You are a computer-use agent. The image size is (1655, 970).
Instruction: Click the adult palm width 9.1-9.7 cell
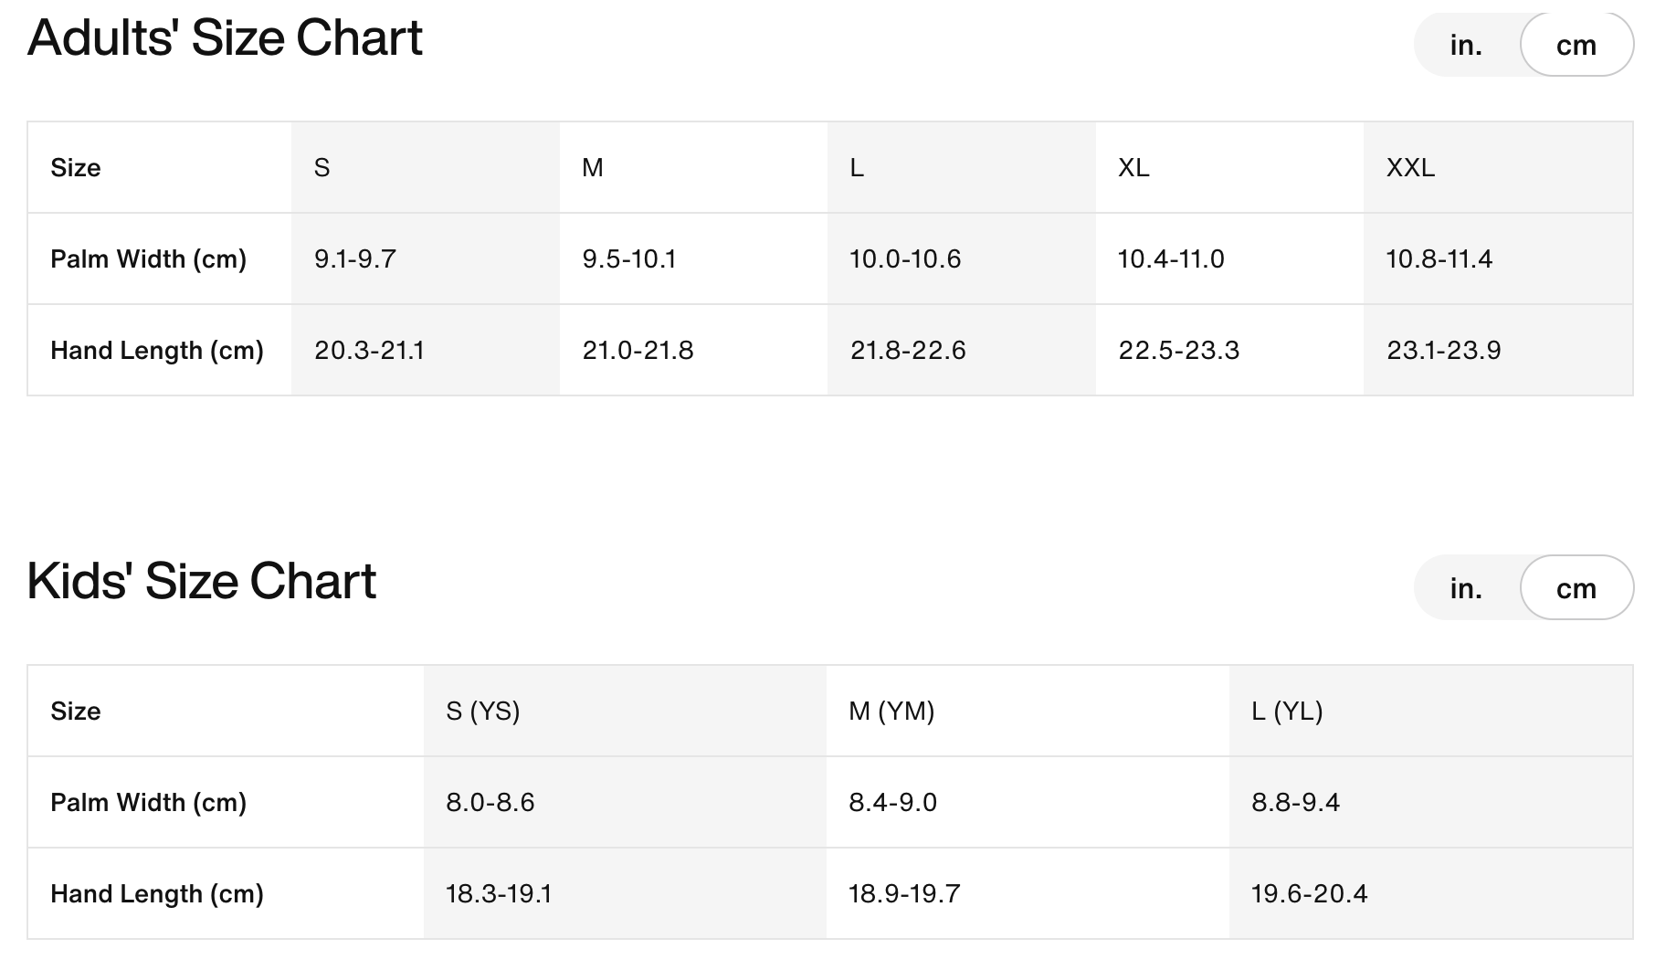355,258
